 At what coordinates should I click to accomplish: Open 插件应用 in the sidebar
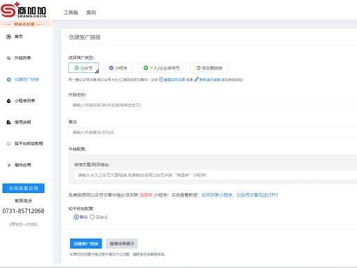point(22,165)
